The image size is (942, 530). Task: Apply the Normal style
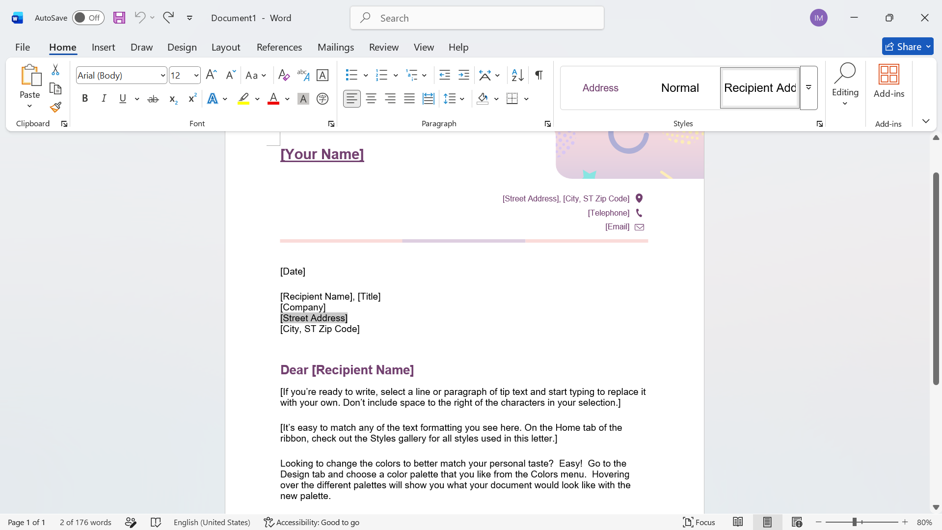click(680, 88)
